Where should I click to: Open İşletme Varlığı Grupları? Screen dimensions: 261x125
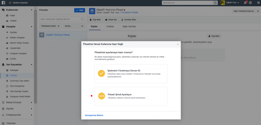pyautogui.click(x=19, y=43)
